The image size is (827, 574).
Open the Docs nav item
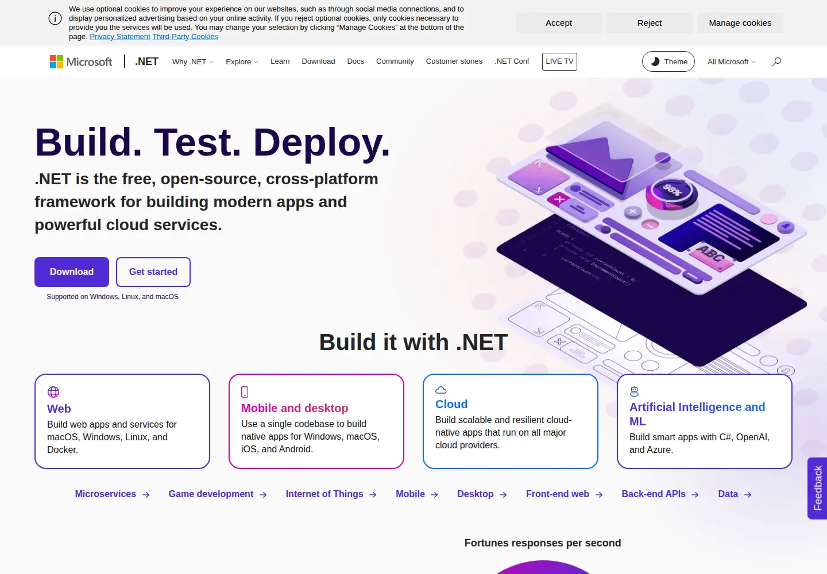point(355,61)
